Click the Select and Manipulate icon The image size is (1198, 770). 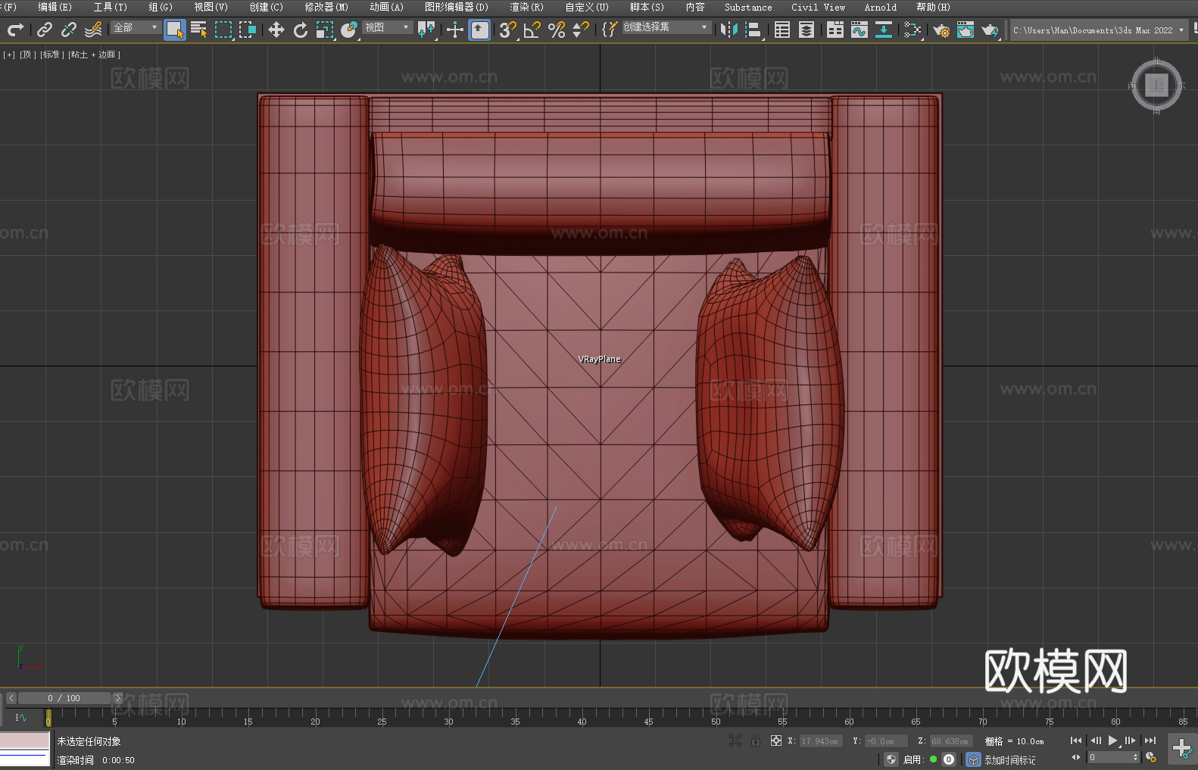tap(455, 30)
